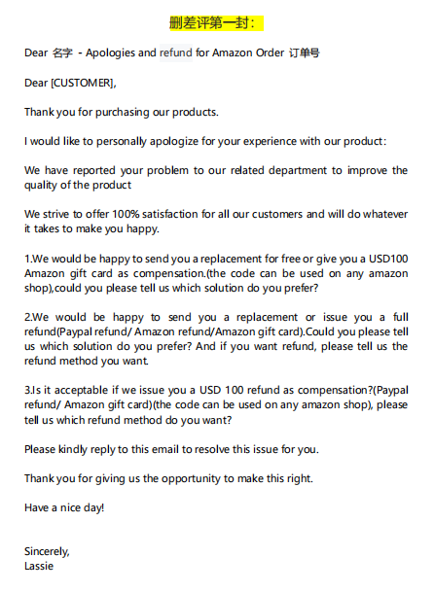Click the Please kindly reply line
Screen dimensions: 434x592
tap(171, 449)
